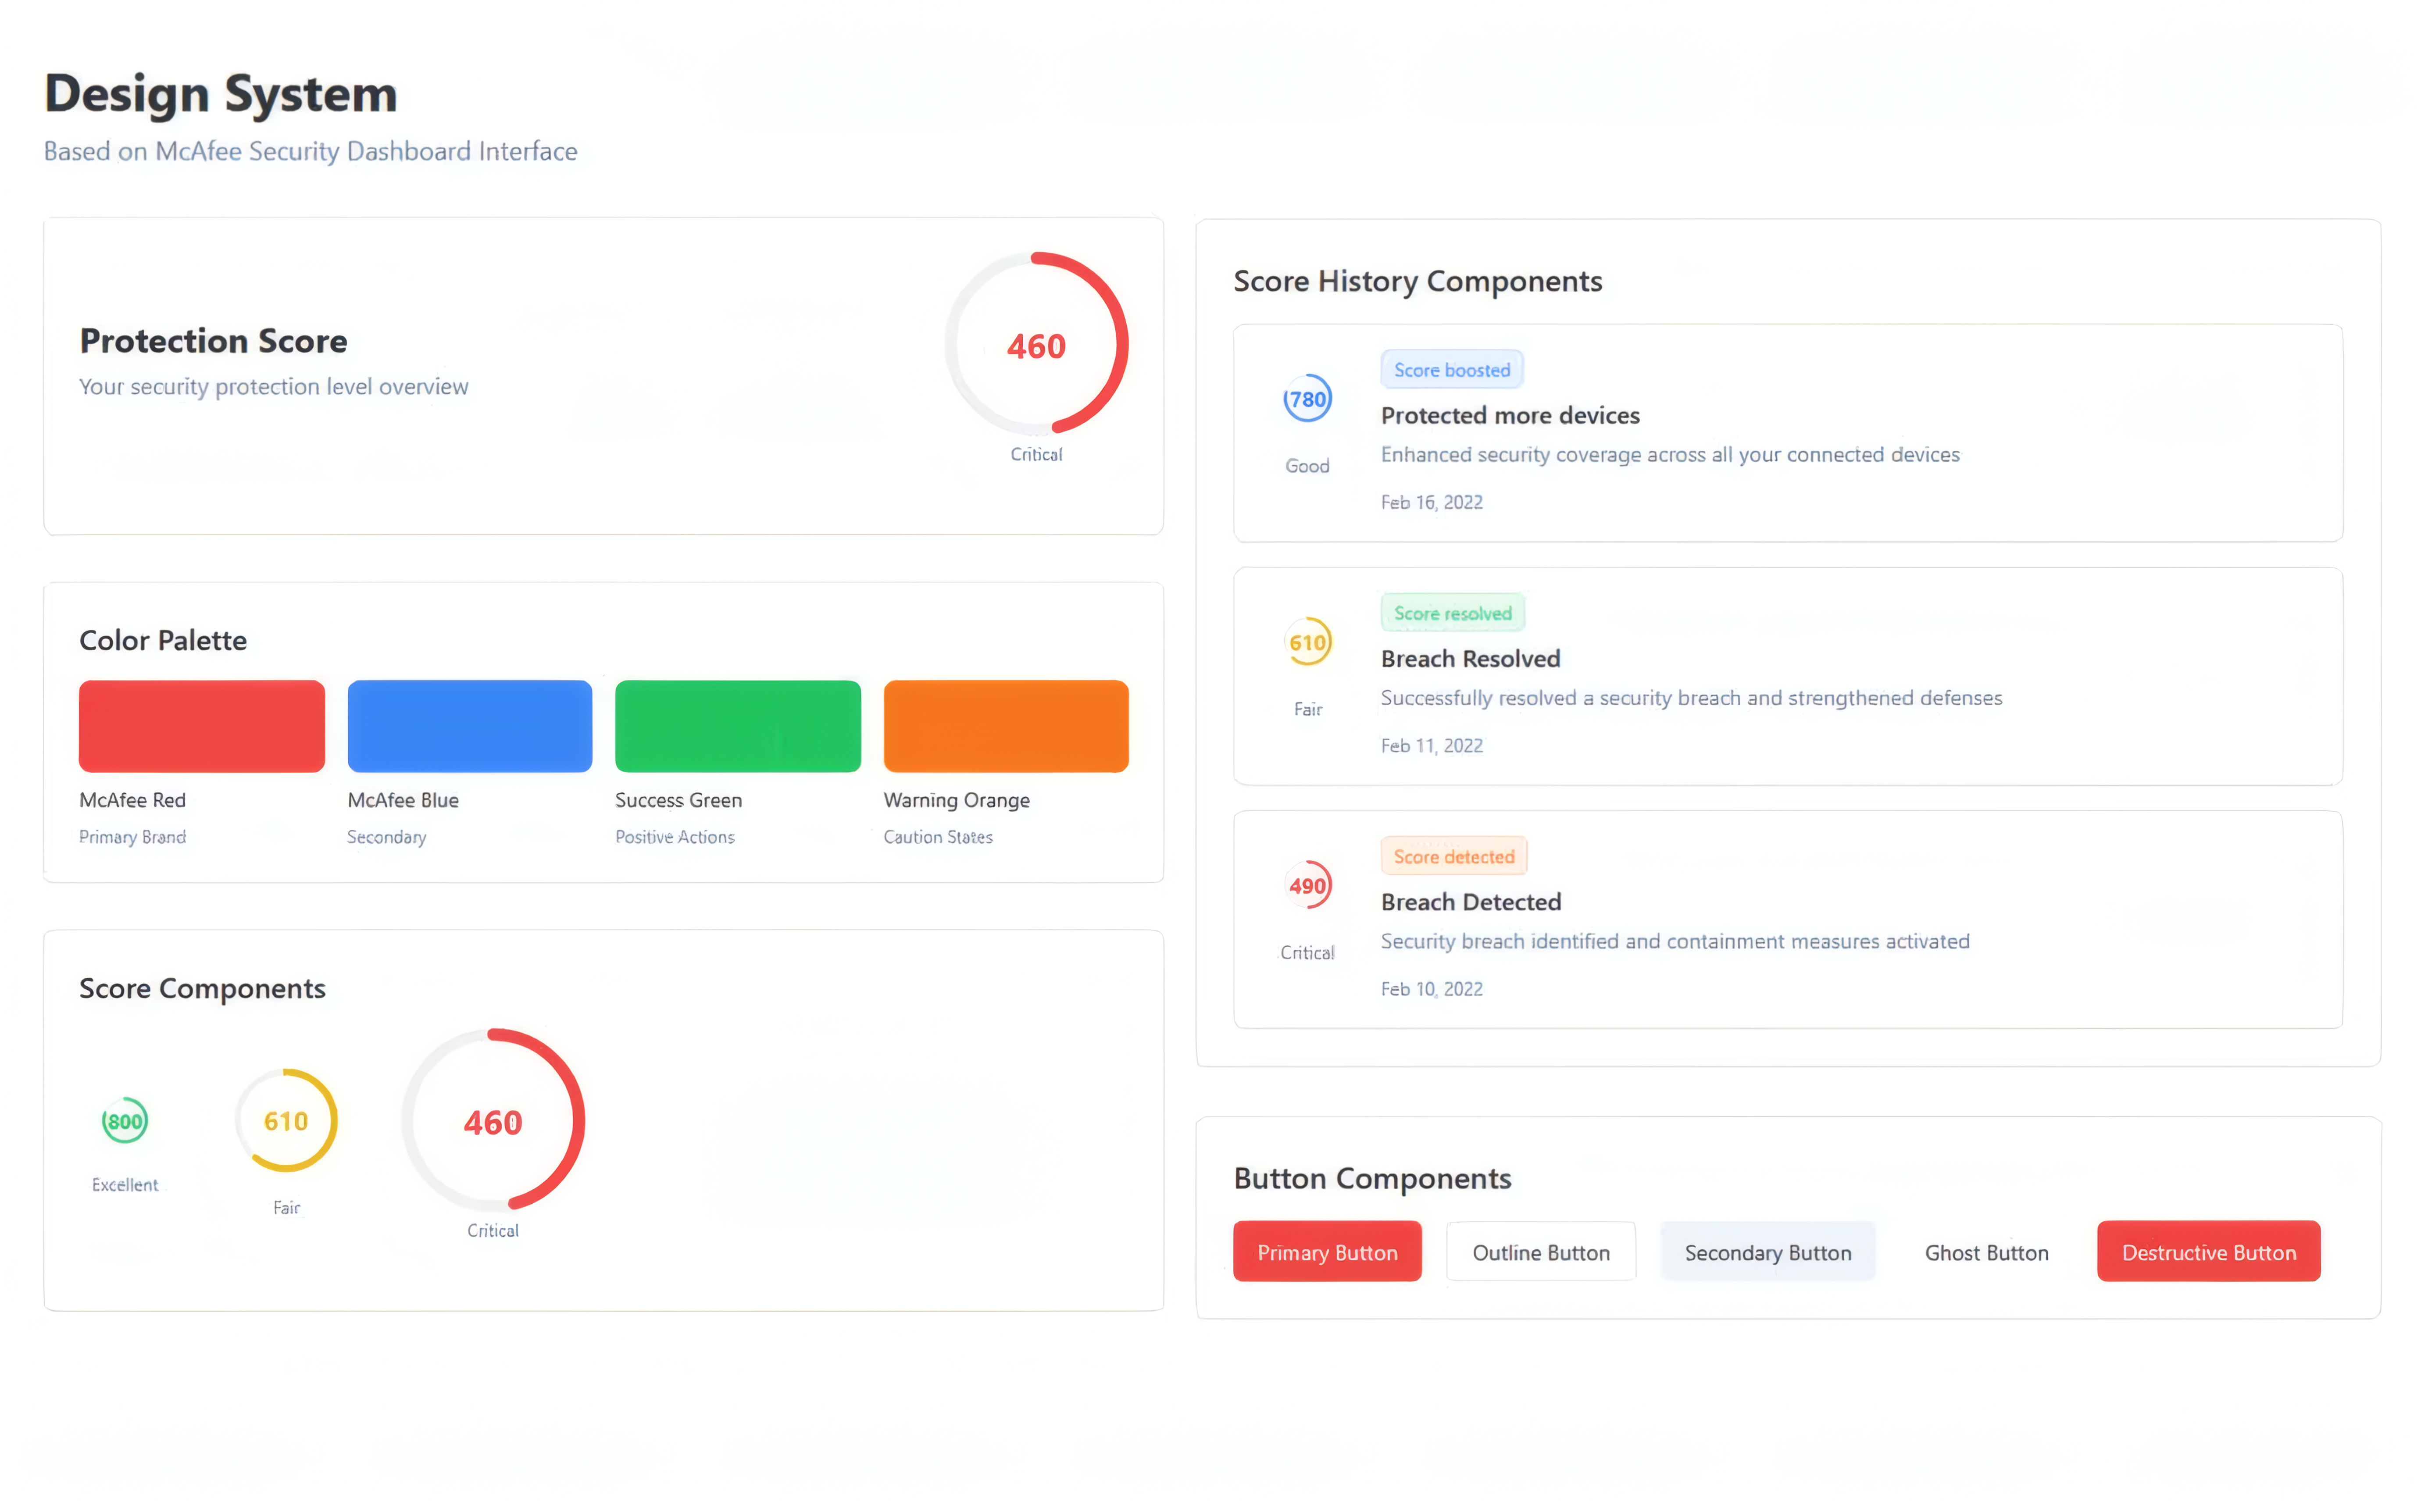Click the 460 Protection Score gauge
Screen dimensions: 2421x1512
coord(1036,344)
